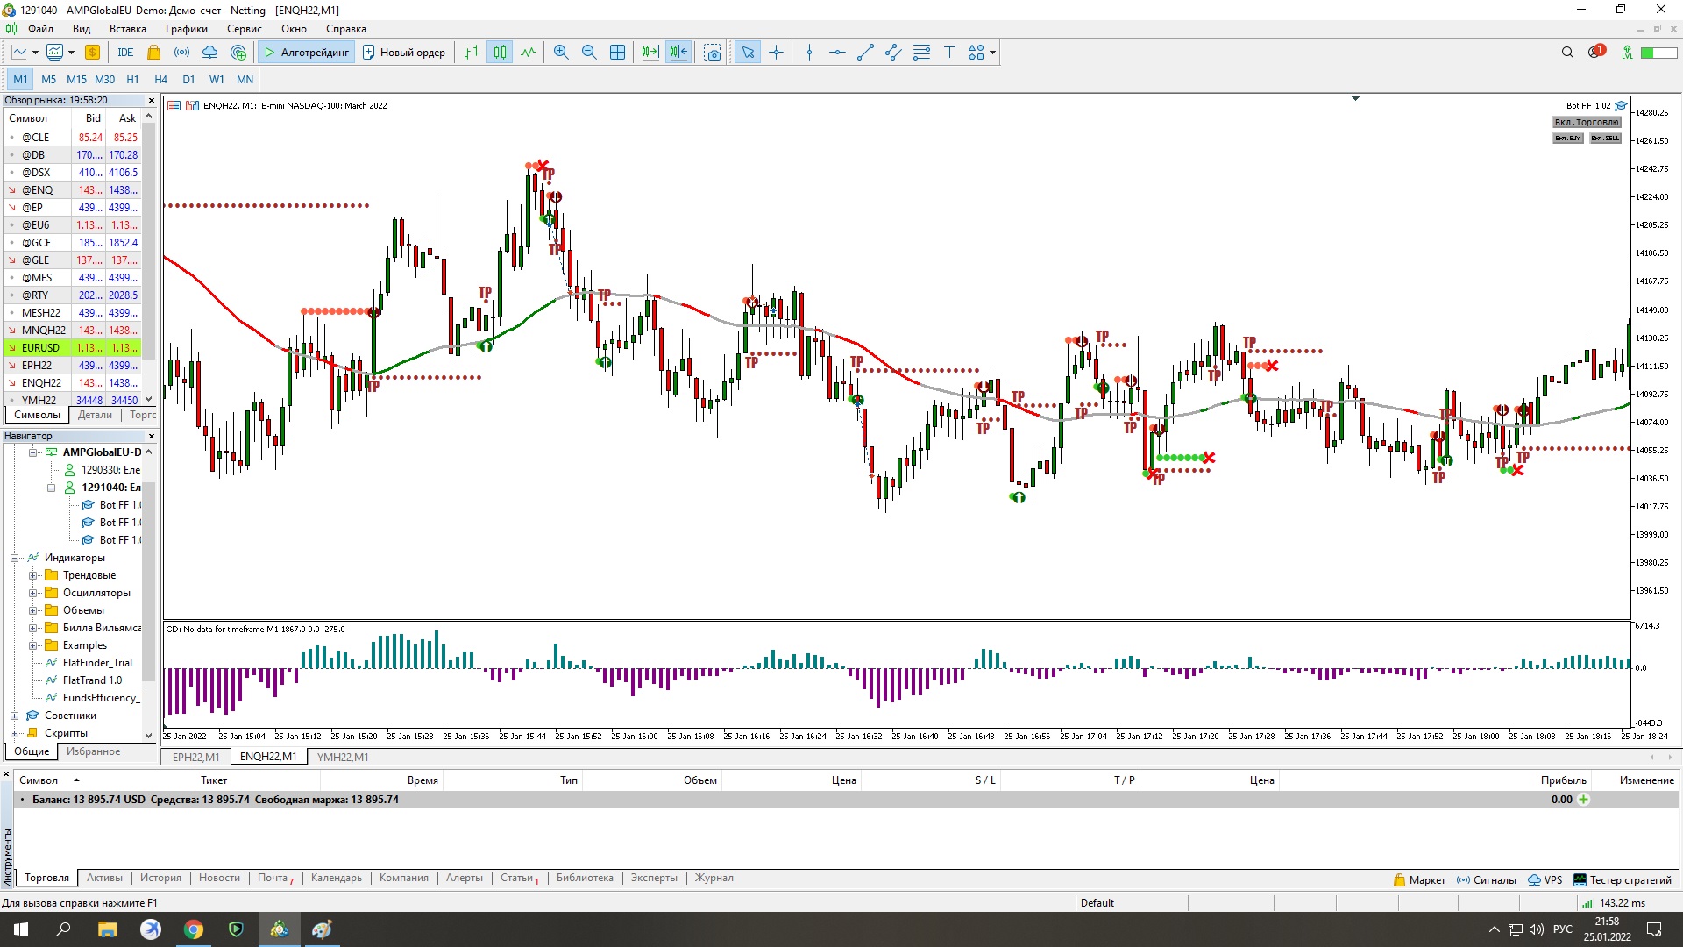Expand the Советники tree node

click(15, 716)
